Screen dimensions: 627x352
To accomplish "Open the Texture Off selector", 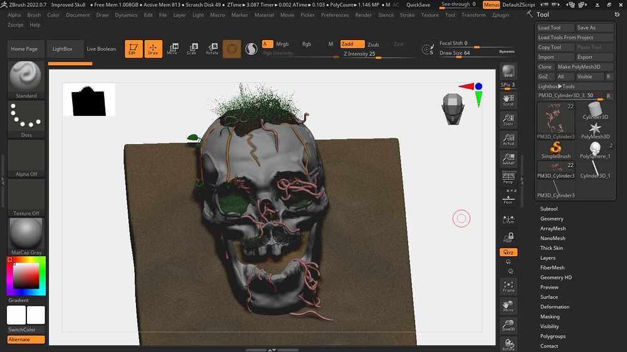I will tap(26, 197).
